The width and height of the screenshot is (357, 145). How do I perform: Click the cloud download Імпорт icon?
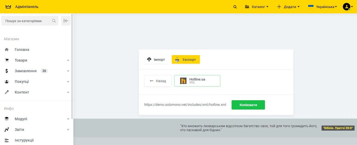point(149,59)
